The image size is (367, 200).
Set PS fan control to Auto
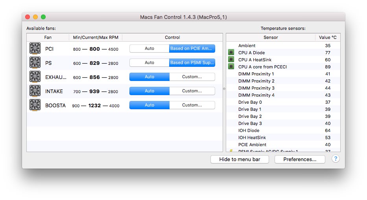coord(149,62)
